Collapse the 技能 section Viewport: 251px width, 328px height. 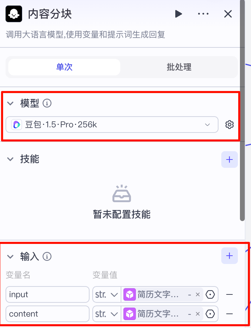click(x=10, y=159)
